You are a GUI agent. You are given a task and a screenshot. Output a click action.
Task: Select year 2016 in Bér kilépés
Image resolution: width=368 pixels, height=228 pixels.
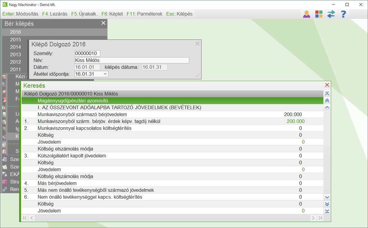point(54,32)
